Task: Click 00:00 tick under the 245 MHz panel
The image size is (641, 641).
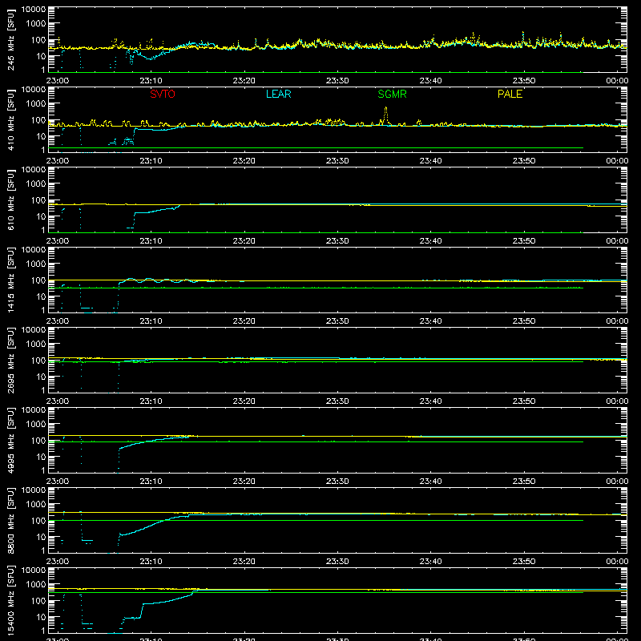Action: click(x=617, y=81)
